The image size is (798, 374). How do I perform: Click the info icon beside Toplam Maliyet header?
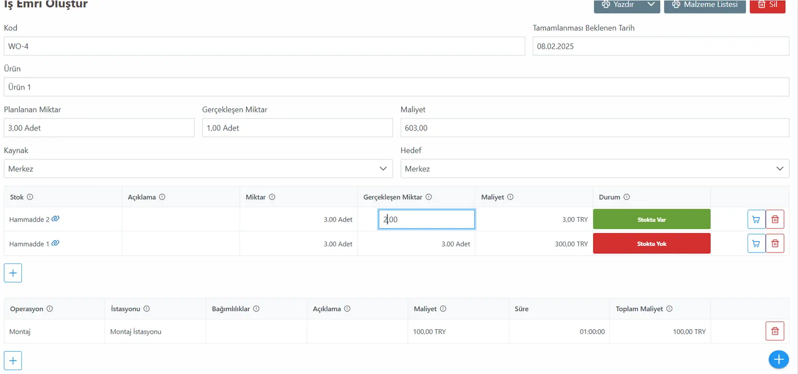click(x=669, y=309)
